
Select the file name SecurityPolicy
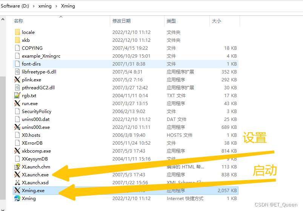pos(37,112)
